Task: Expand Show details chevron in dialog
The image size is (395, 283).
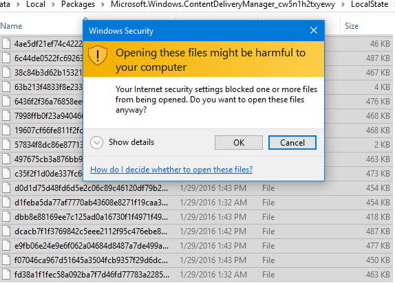Action: tap(96, 143)
